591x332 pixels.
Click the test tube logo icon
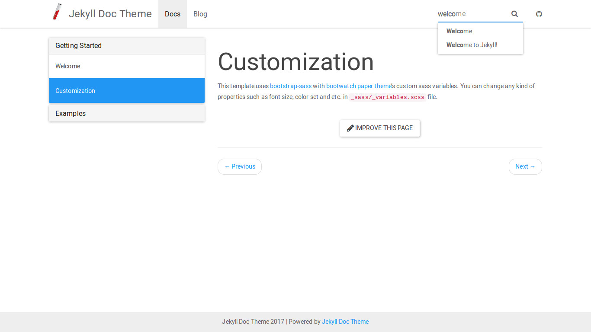(x=57, y=12)
